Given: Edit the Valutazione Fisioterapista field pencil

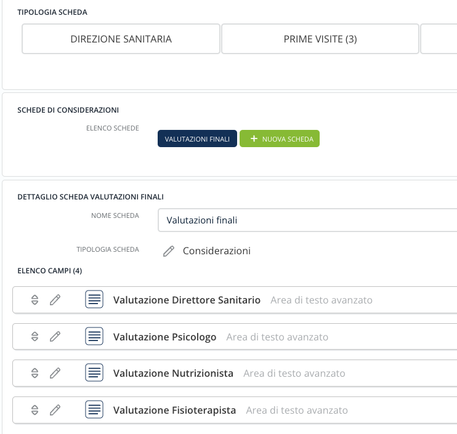Looking at the screenshot, I should coord(55,410).
